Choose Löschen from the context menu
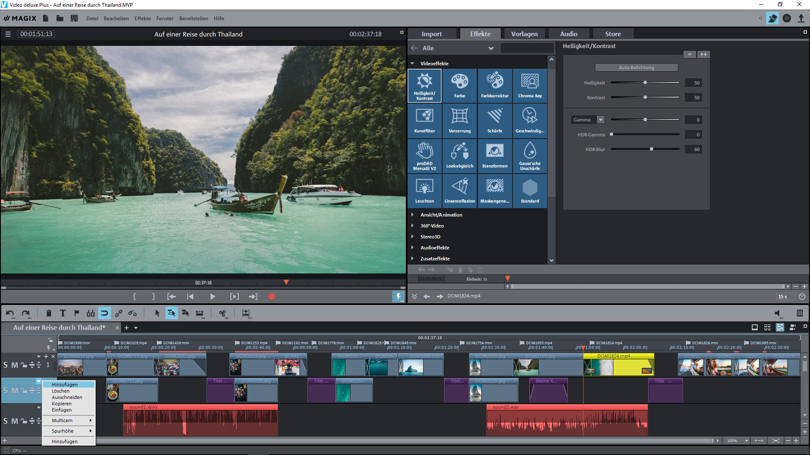The image size is (810, 455). pos(61,391)
